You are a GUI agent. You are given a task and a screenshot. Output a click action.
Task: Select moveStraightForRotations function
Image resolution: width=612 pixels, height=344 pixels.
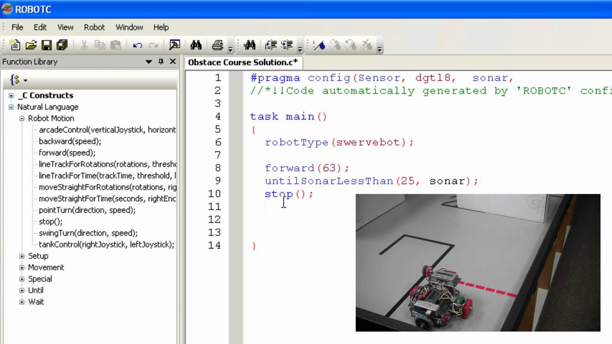tap(107, 187)
